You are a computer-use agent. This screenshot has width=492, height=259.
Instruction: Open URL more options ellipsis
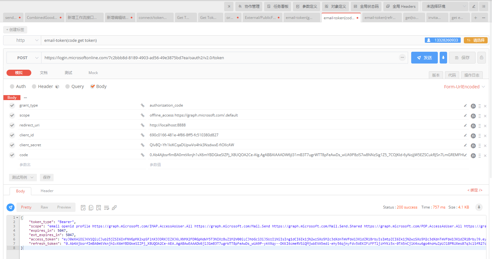[402, 57]
